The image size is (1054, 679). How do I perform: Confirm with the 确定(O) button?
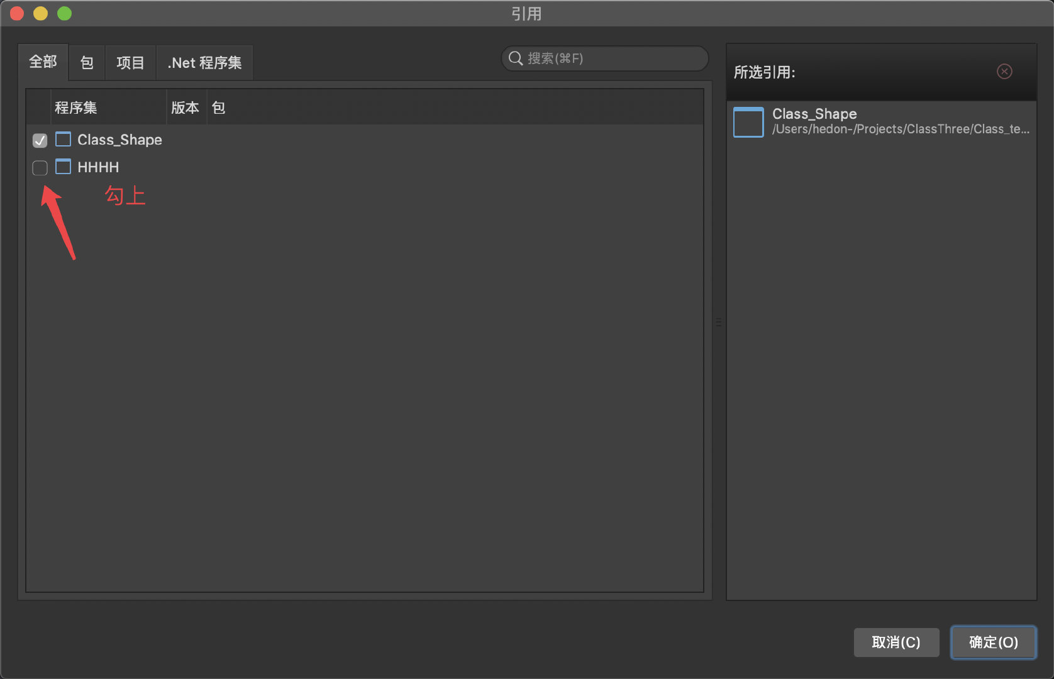pos(994,643)
